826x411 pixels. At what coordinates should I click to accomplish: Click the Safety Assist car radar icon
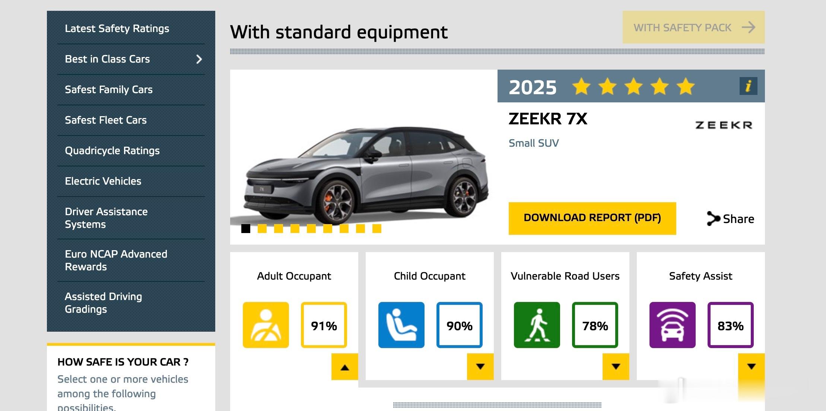[x=673, y=325]
